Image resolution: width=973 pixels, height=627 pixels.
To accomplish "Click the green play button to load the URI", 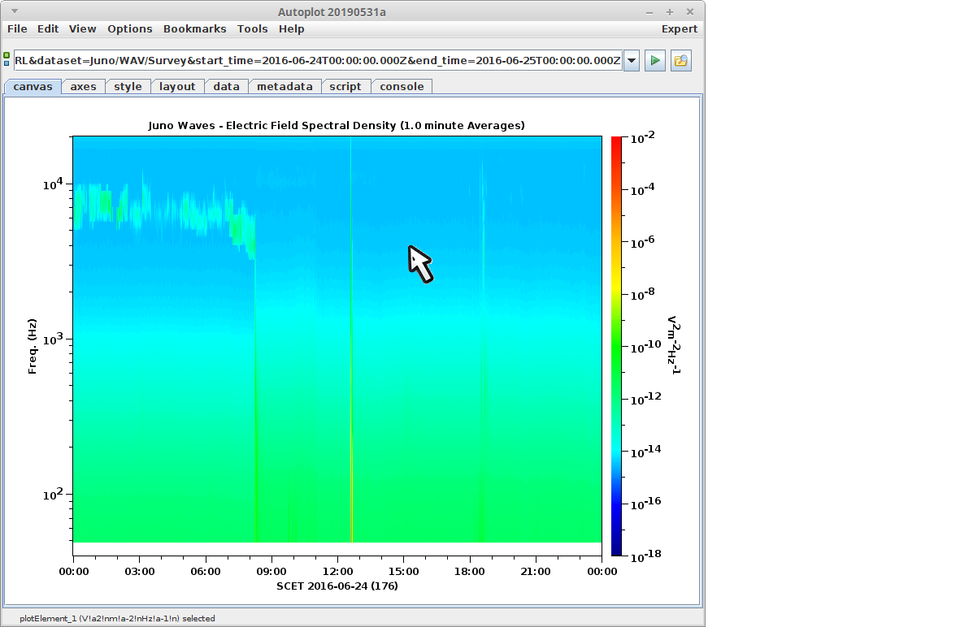I will (655, 61).
